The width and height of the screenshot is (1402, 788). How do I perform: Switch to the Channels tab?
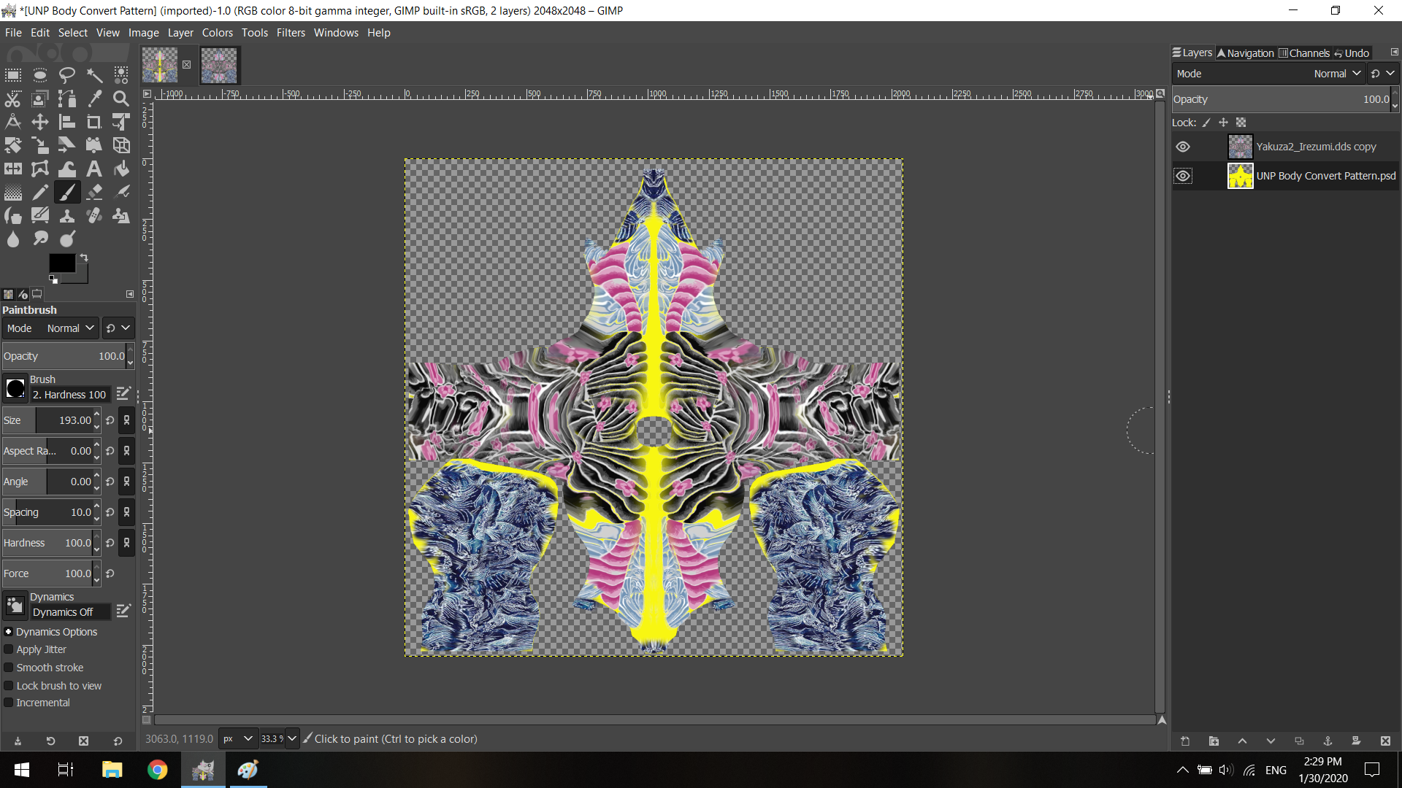click(1304, 53)
